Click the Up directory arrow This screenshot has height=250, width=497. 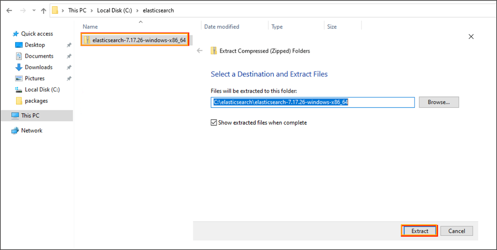(x=43, y=11)
